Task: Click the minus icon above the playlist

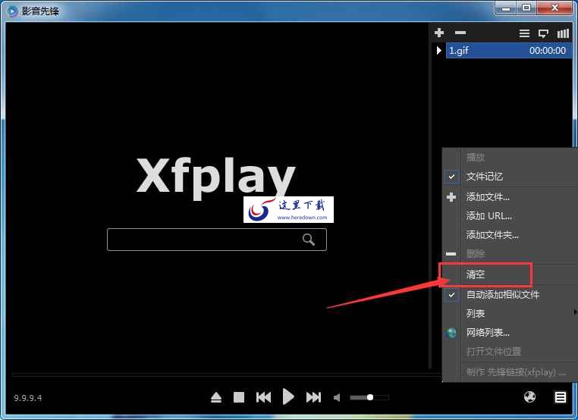Action: [x=460, y=33]
